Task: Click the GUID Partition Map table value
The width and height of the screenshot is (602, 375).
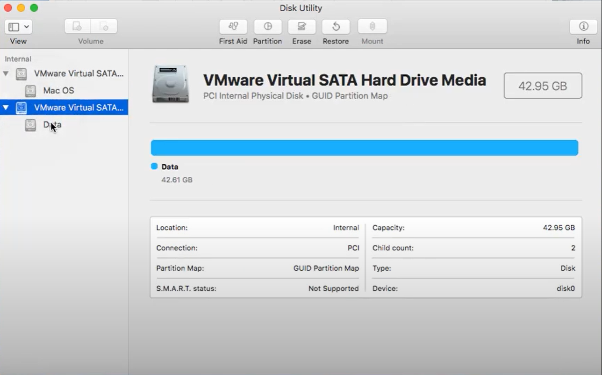Action: [326, 268]
